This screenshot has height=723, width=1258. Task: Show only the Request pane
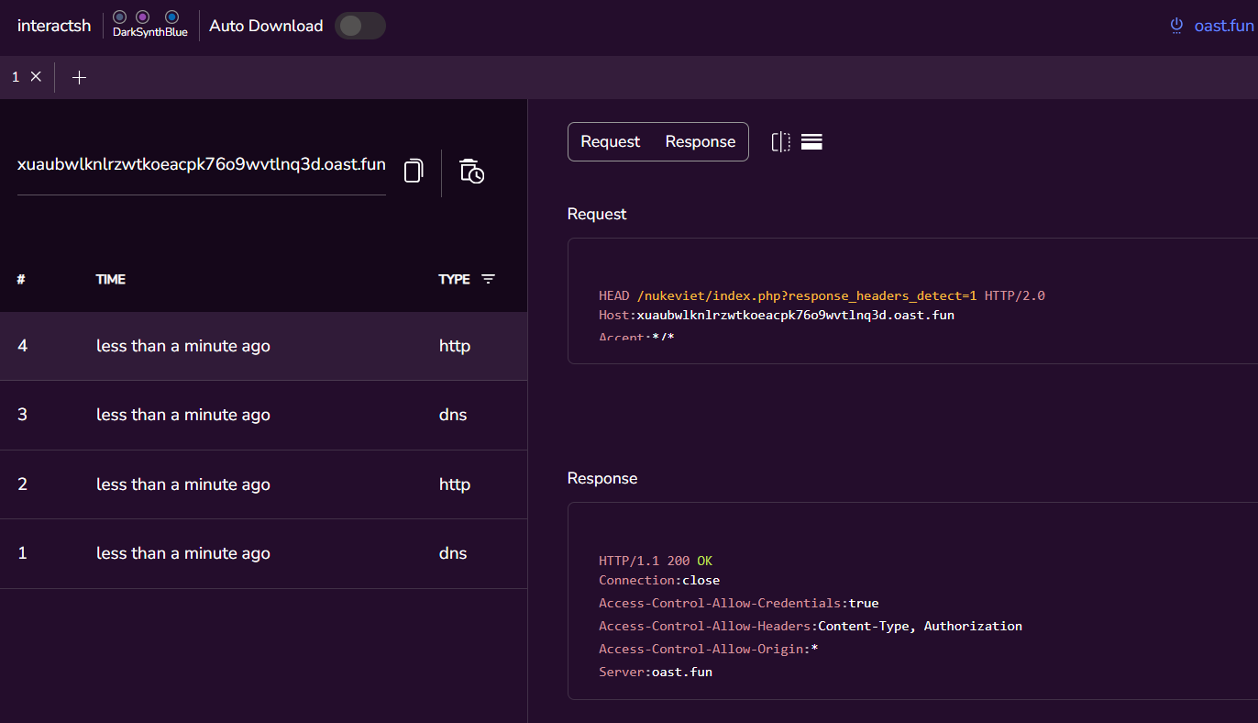coord(611,141)
